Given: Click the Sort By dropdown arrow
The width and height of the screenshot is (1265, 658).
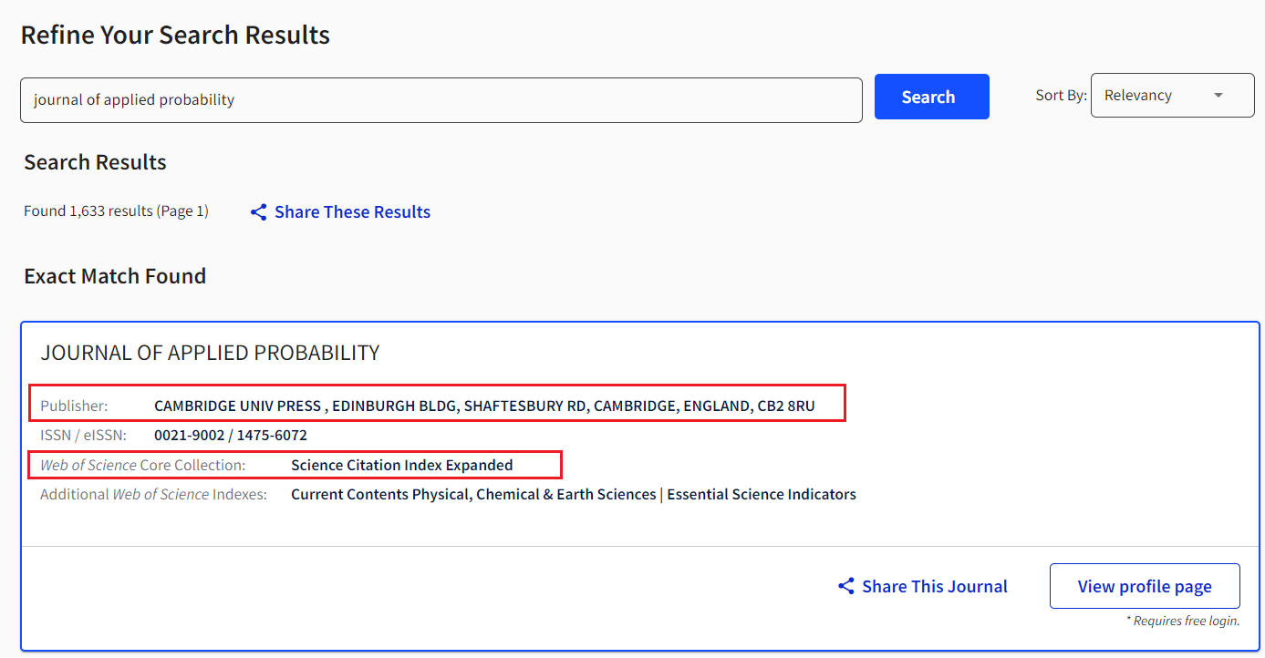Looking at the screenshot, I should coord(1218,96).
